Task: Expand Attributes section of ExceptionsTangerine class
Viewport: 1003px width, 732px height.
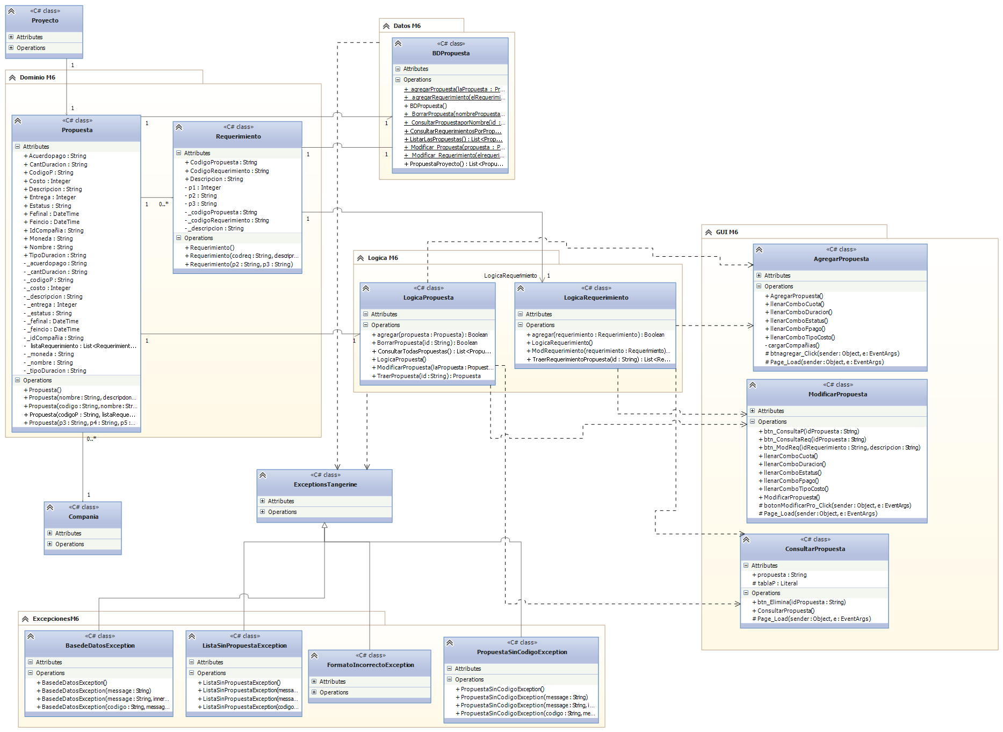Action: tap(262, 501)
